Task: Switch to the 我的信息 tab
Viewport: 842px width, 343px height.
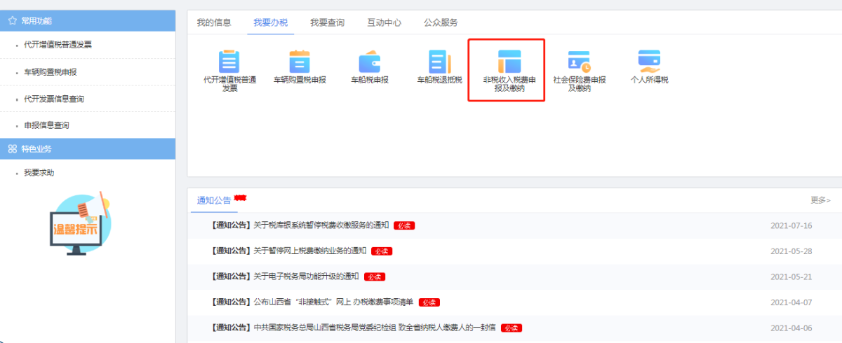Action: pyautogui.click(x=213, y=22)
